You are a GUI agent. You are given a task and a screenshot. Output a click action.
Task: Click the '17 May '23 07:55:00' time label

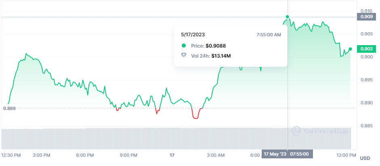click(x=288, y=154)
